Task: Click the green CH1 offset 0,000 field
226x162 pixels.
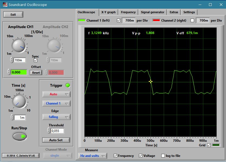Action: click(x=19, y=72)
